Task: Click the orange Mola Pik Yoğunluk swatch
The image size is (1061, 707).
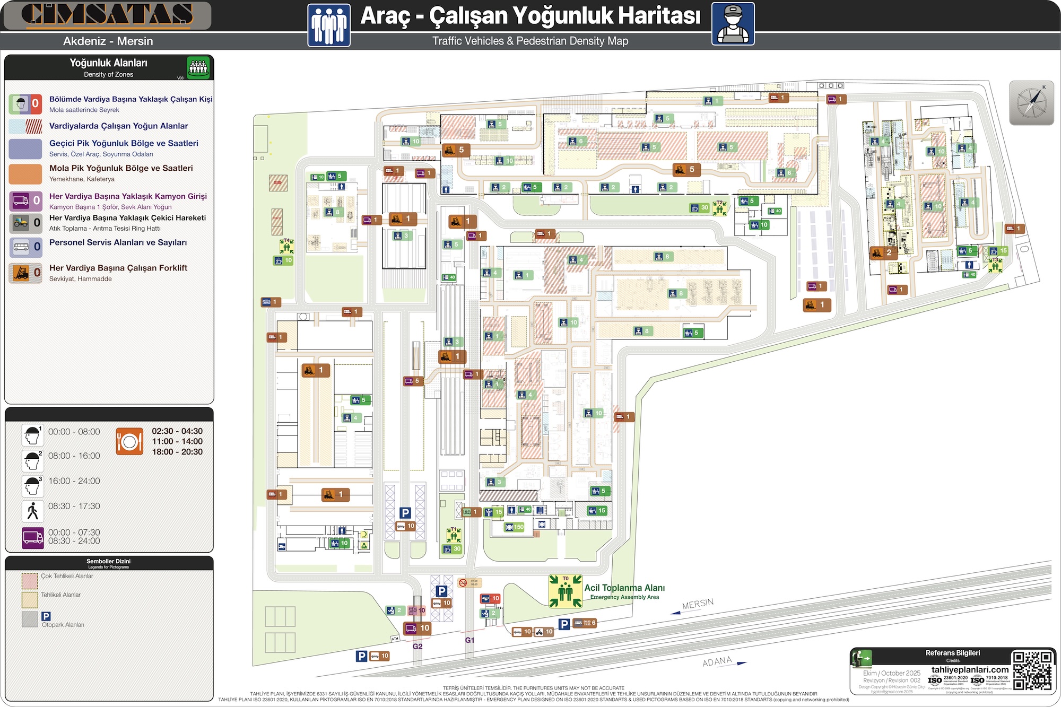Action: click(25, 173)
